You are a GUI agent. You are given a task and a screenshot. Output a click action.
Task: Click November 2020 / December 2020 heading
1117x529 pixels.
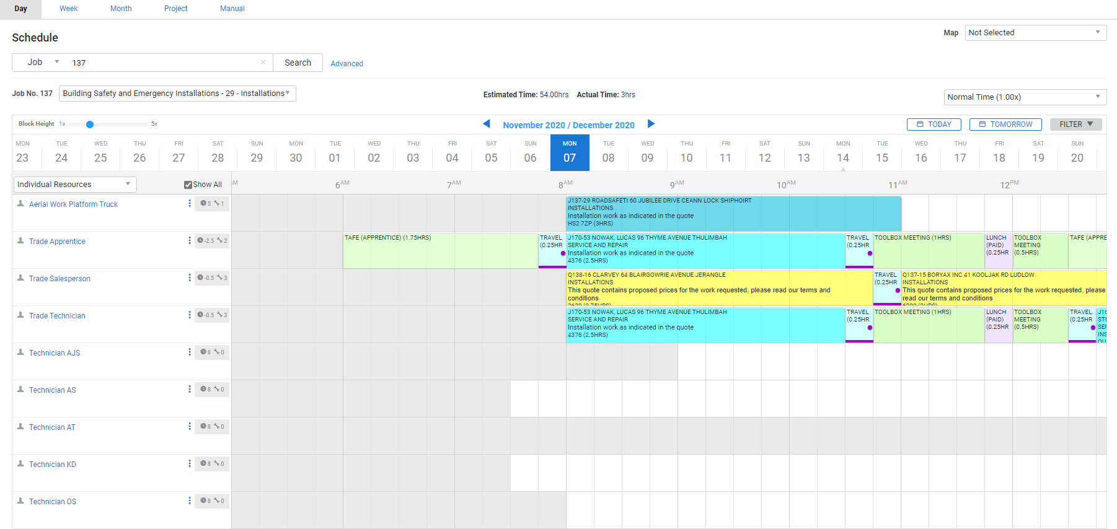568,125
